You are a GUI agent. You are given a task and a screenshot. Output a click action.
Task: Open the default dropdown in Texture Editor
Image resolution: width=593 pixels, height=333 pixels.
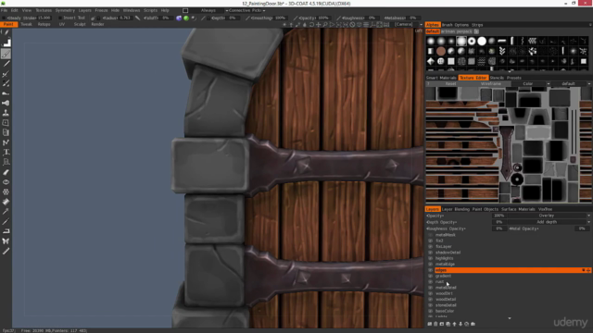571,84
